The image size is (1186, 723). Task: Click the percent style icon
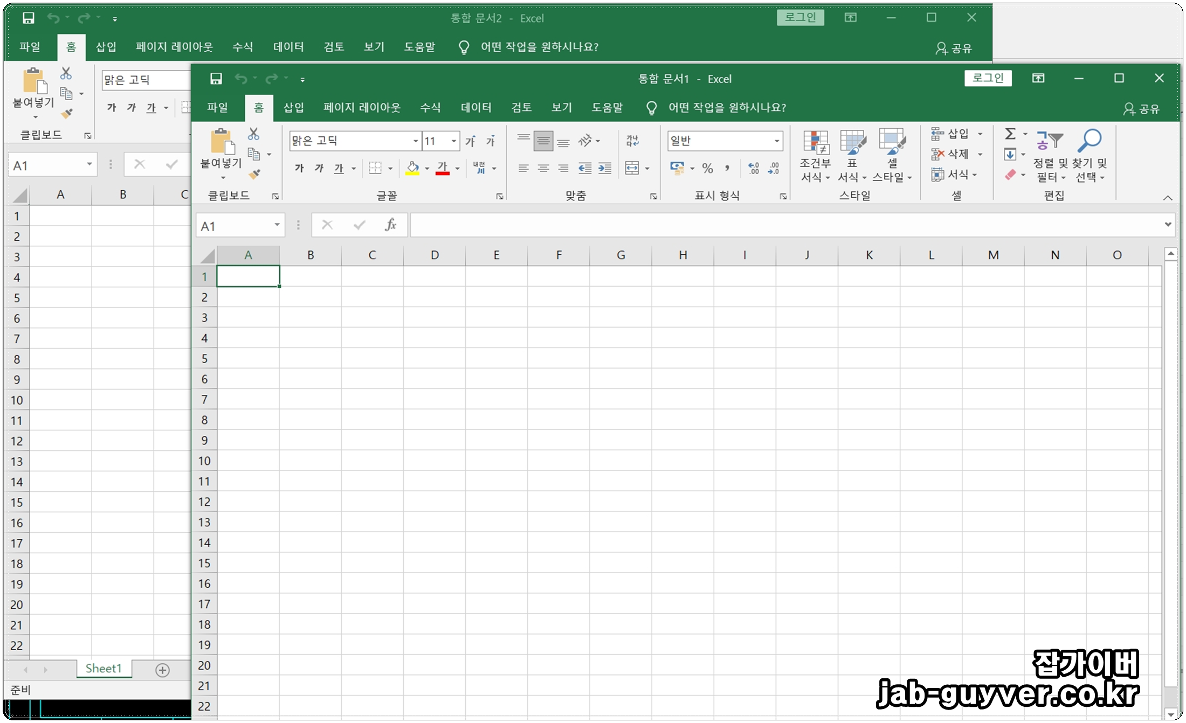pyautogui.click(x=707, y=169)
